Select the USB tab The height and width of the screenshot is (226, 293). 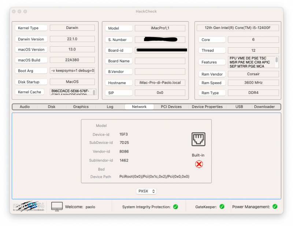click(x=239, y=107)
